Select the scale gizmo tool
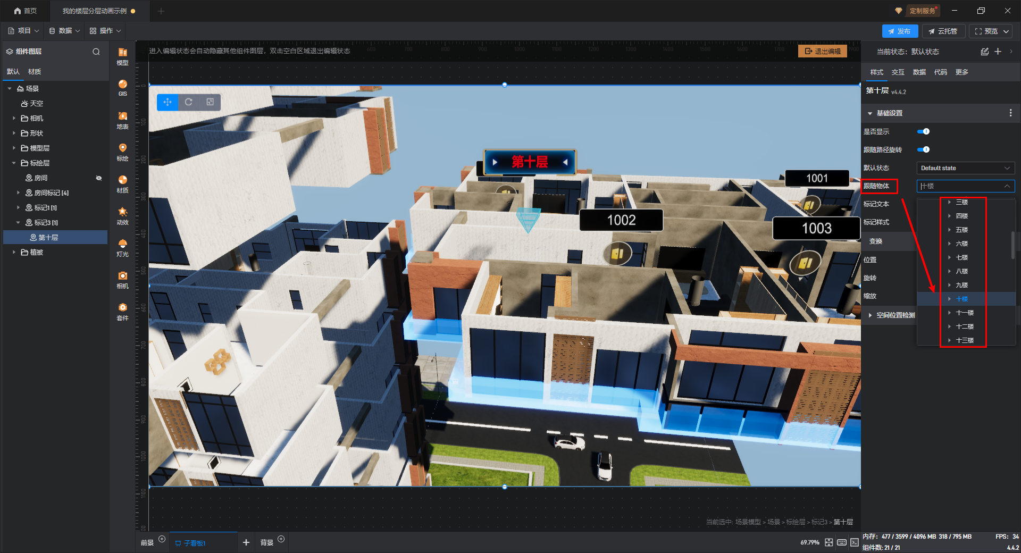 [210, 102]
